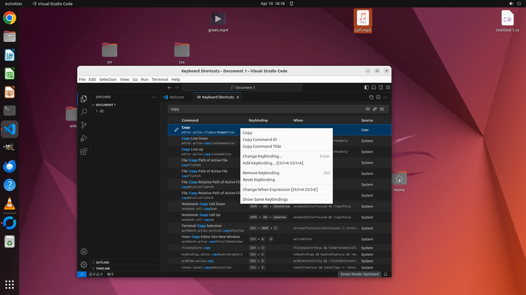Switch to the Welcome tab

pos(176,97)
